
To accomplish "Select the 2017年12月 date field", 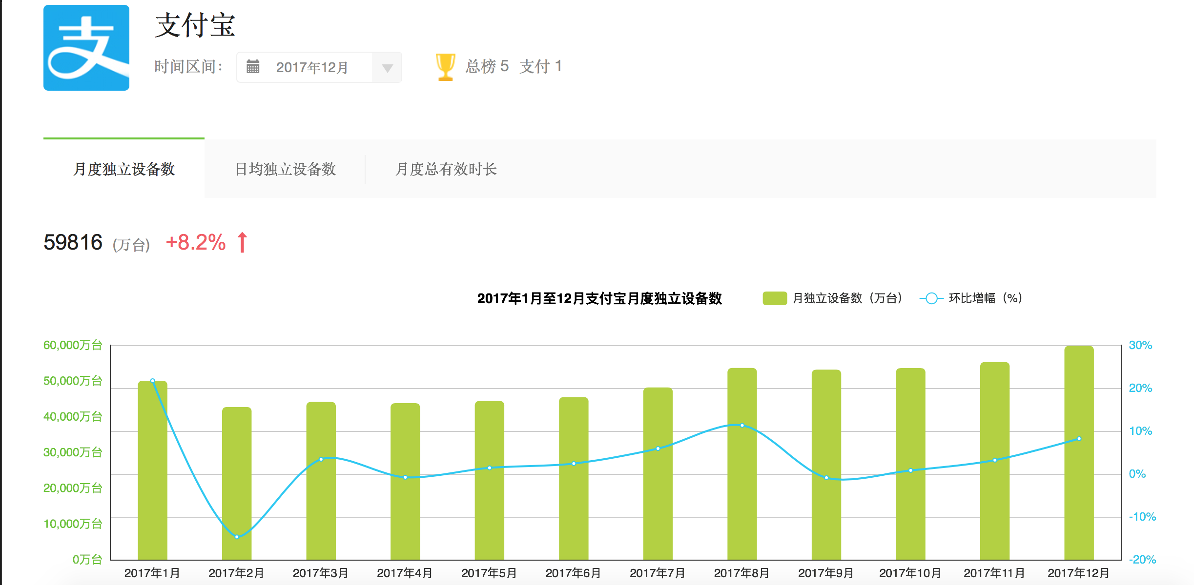I will [319, 67].
